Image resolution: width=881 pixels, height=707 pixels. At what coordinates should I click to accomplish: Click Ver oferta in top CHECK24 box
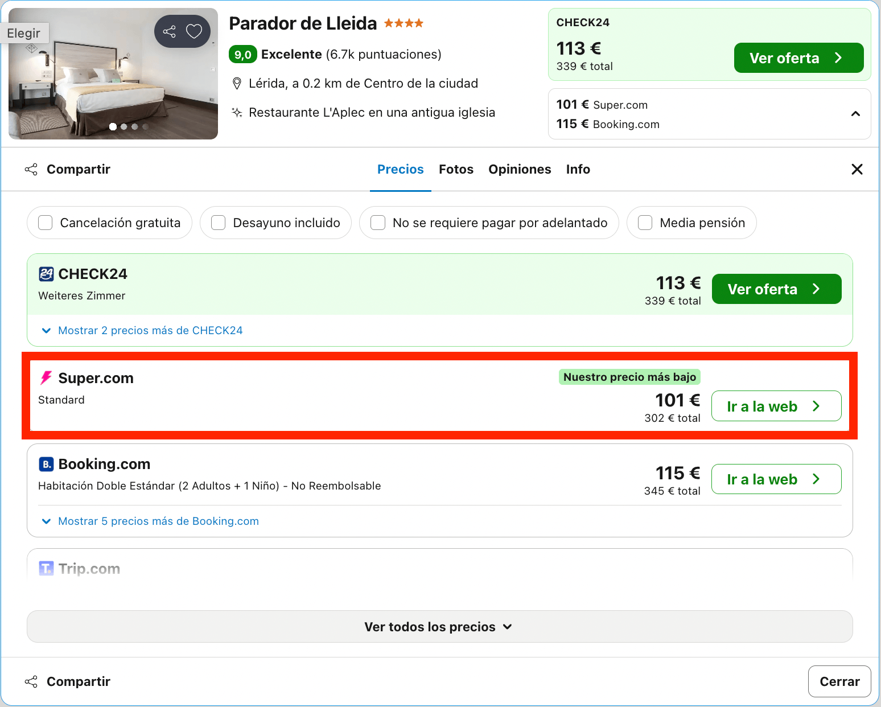pyautogui.click(x=798, y=58)
